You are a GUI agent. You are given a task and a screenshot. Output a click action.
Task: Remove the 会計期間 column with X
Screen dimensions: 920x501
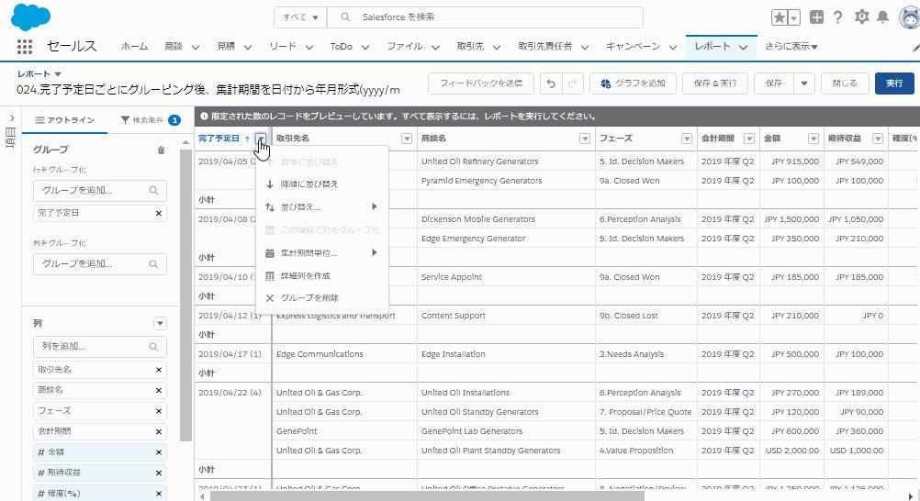tap(159, 432)
